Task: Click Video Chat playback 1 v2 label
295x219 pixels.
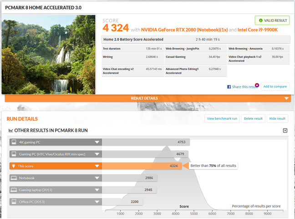Action: pos(245,59)
